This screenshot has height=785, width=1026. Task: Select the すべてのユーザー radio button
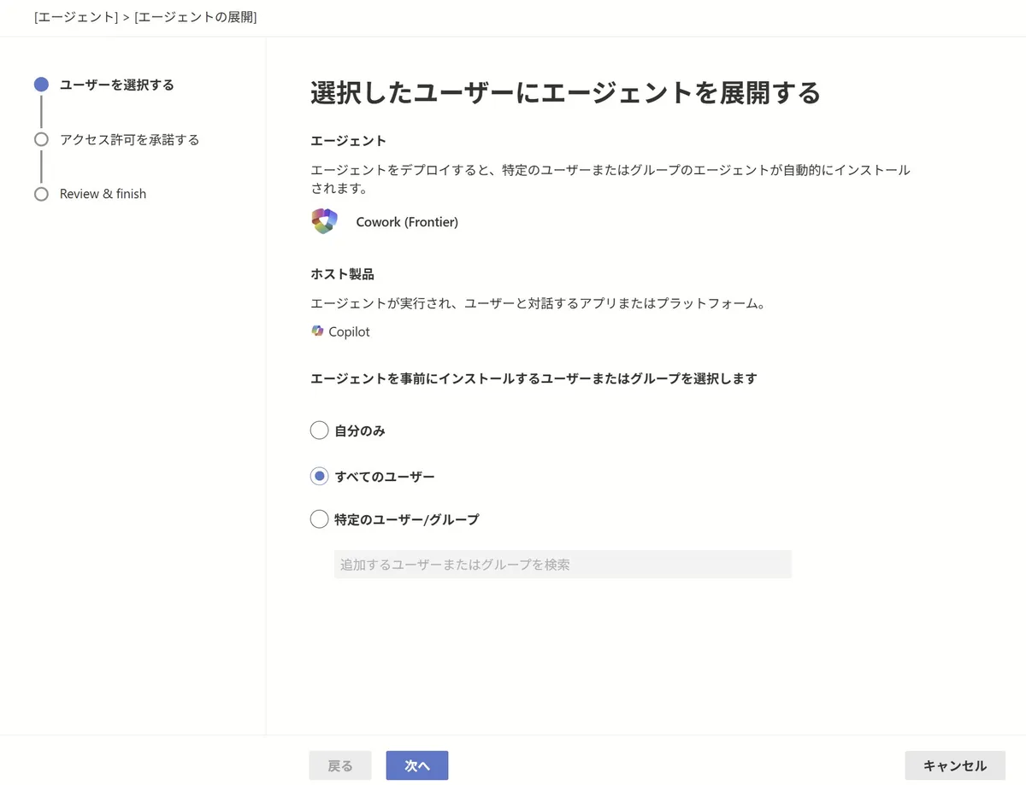pos(319,477)
